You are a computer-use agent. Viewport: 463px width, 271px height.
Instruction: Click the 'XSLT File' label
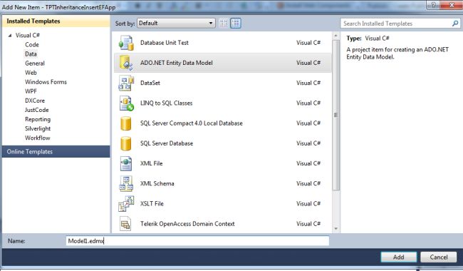152,204
